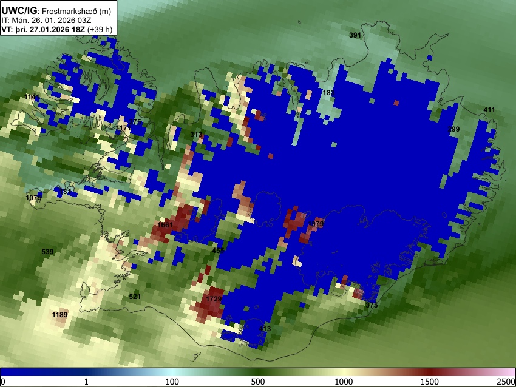The height and width of the screenshot is (387, 516).
Task: Click the 'UWC/IG: Frostmarkshæð (m)' title text
Action: (x=56, y=11)
